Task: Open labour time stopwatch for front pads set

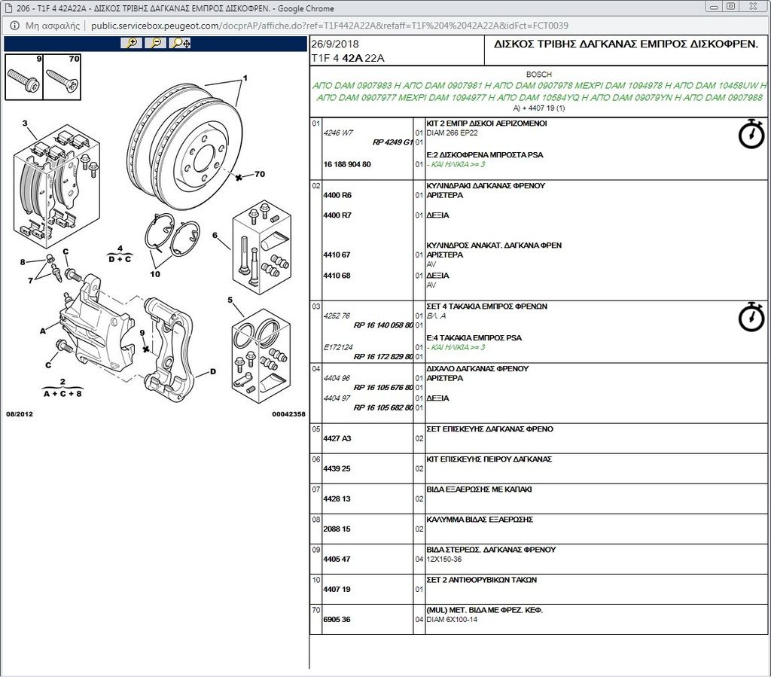Action: point(751,316)
